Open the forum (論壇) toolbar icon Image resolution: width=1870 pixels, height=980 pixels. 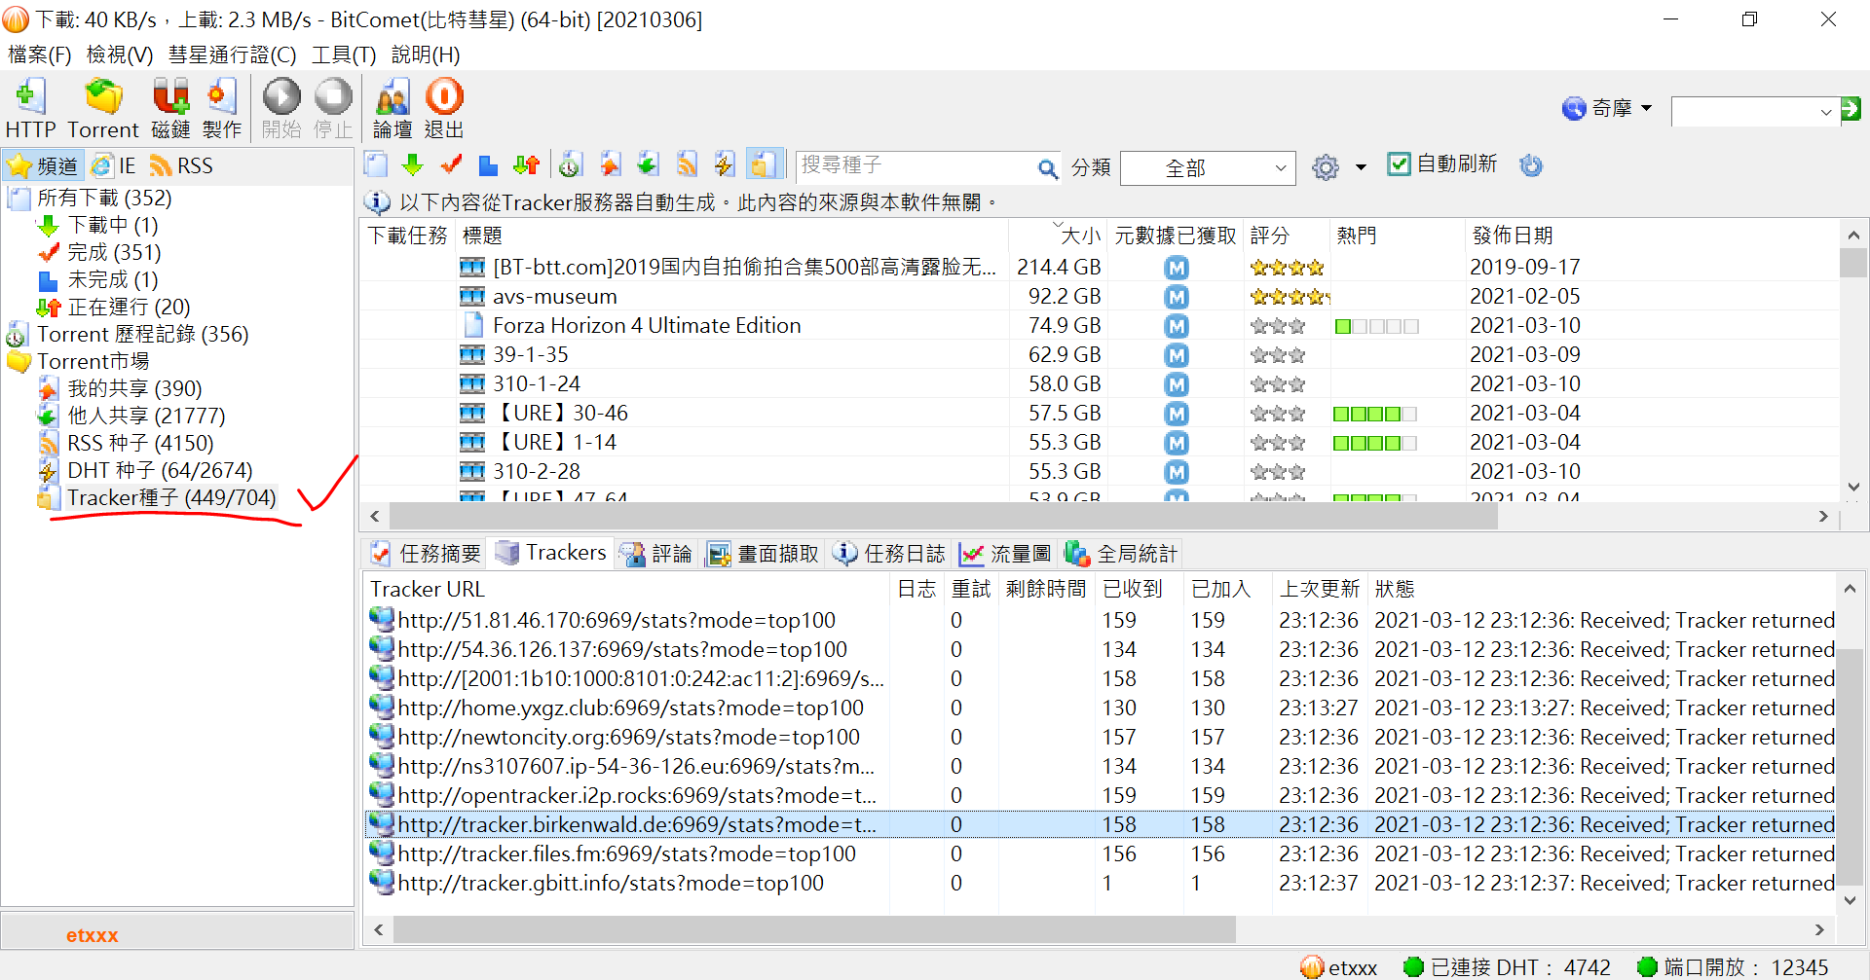point(393,108)
